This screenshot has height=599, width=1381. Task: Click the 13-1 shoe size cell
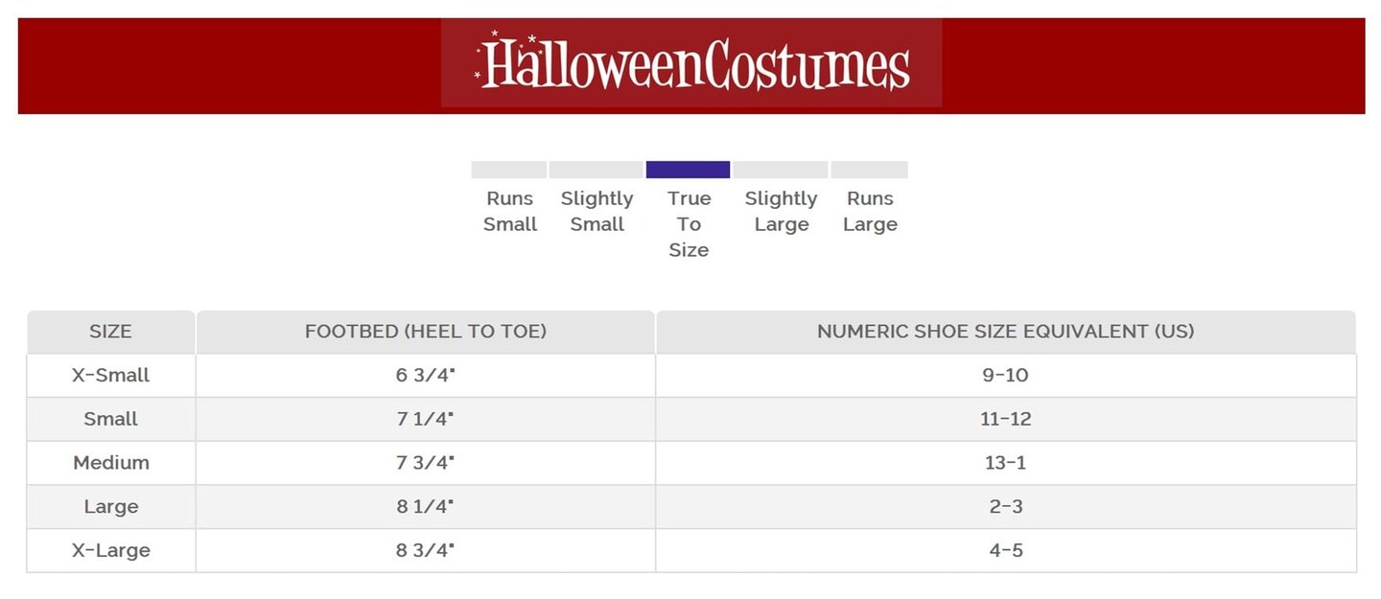pos(1005,463)
